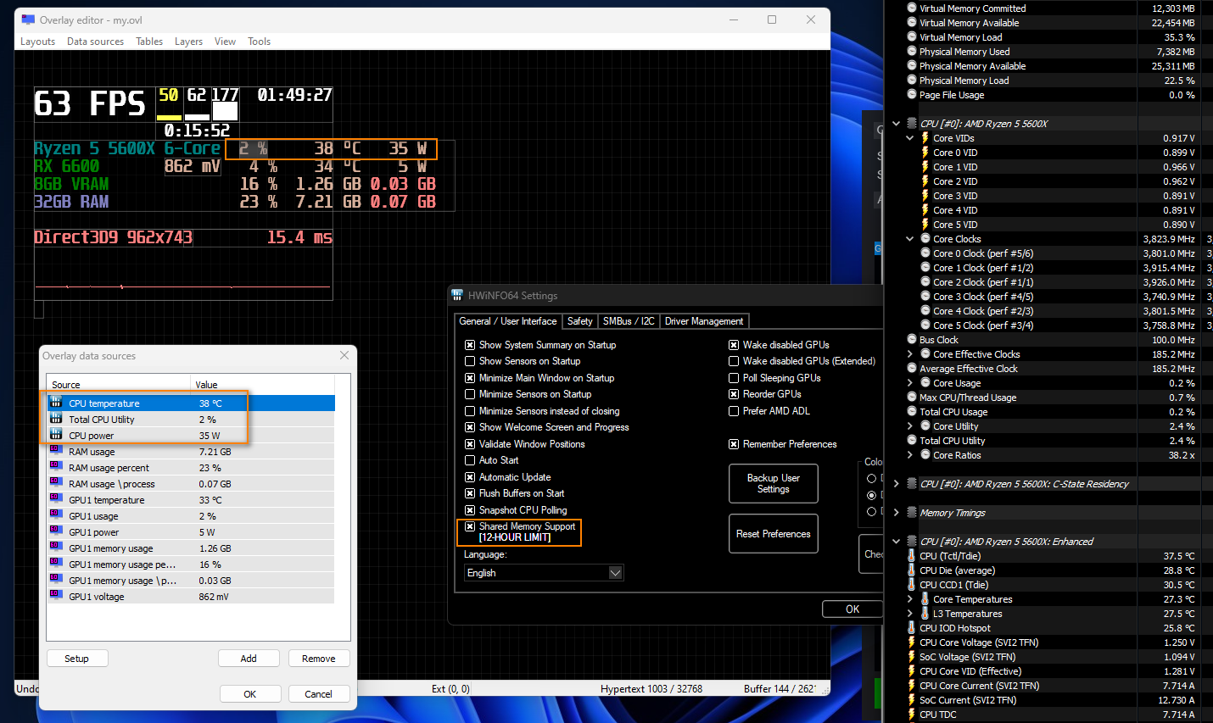Click Backup User Settings button

[774, 484]
